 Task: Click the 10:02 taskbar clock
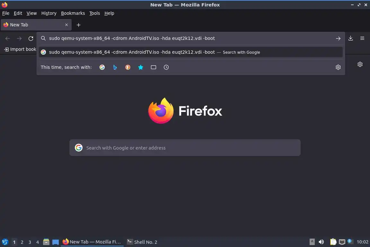click(x=362, y=242)
